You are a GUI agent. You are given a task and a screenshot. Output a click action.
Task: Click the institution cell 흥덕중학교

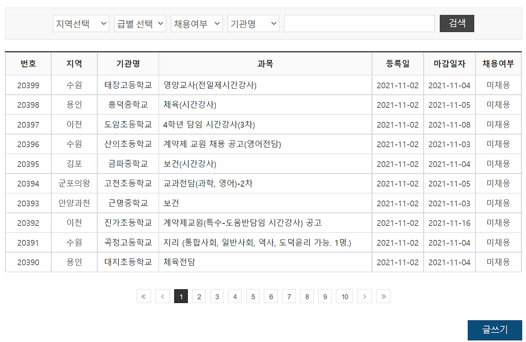tap(128, 105)
